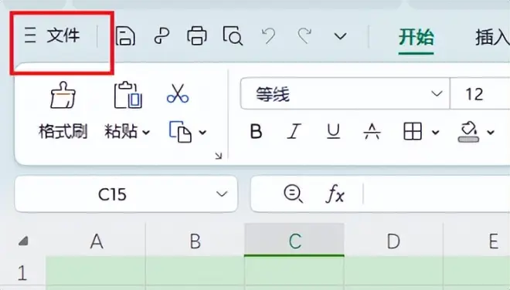
Task: Toggle strikethrough formatting
Action: click(372, 132)
